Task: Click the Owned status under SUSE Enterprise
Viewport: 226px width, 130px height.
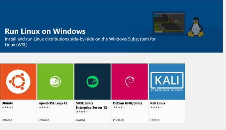Action: tap(80, 120)
